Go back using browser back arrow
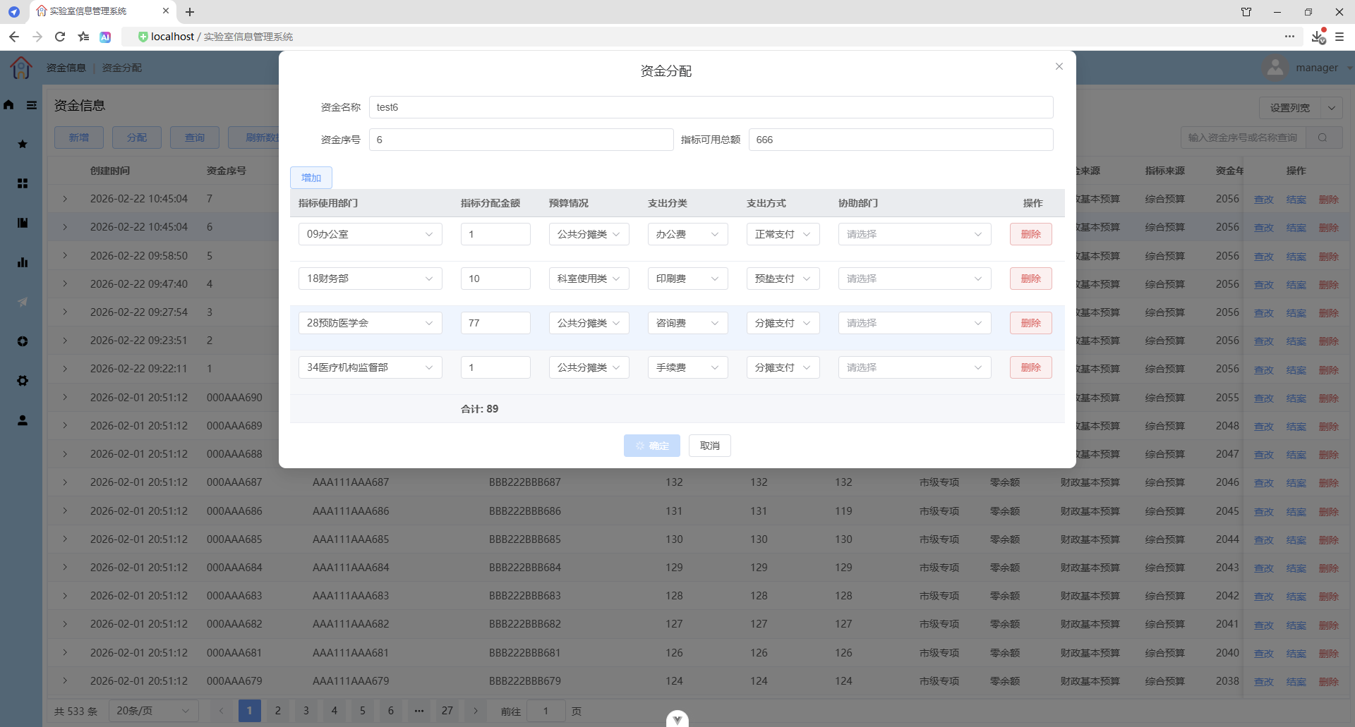This screenshot has width=1355, height=727. click(x=14, y=37)
